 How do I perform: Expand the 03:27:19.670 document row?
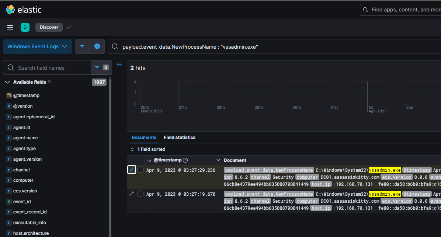[x=132, y=194]
